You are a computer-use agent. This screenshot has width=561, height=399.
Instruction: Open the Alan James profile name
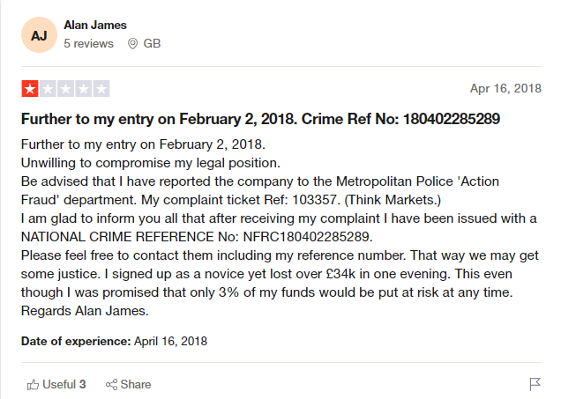point(94,26)
